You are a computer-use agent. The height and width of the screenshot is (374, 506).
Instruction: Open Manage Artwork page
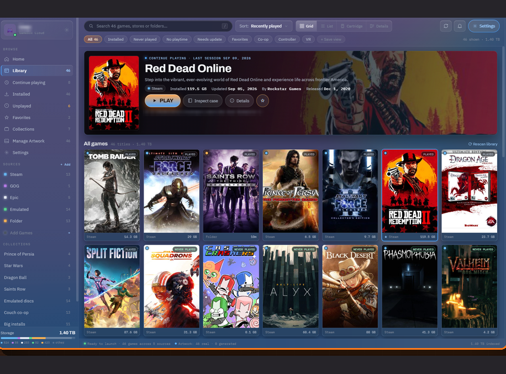tap(37, 141)
